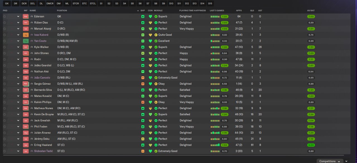
Task: Open the Competitions dropdown
Action: pyautogui.click(x=330, y=161)
